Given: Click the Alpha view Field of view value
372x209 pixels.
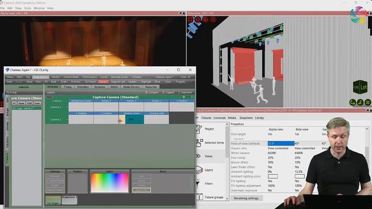Looking at the screenshot, I should 281,143.
